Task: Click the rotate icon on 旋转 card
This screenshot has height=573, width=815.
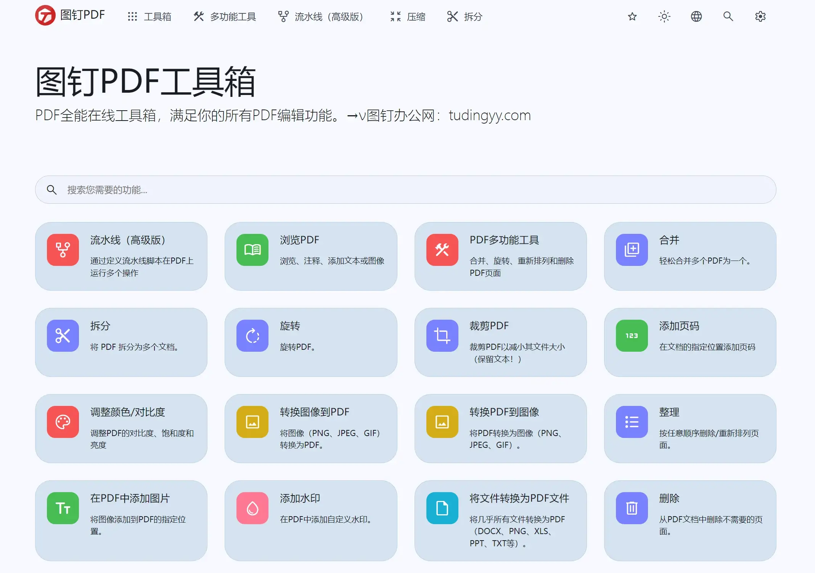Action: click(x=252, y=336)
